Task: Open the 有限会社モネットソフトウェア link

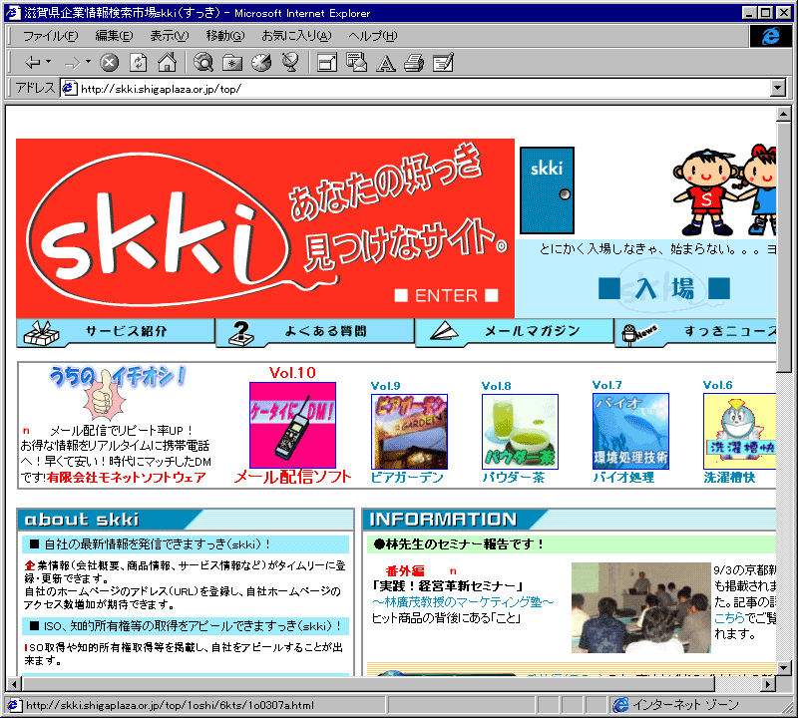Action: (x=127, y=478)
